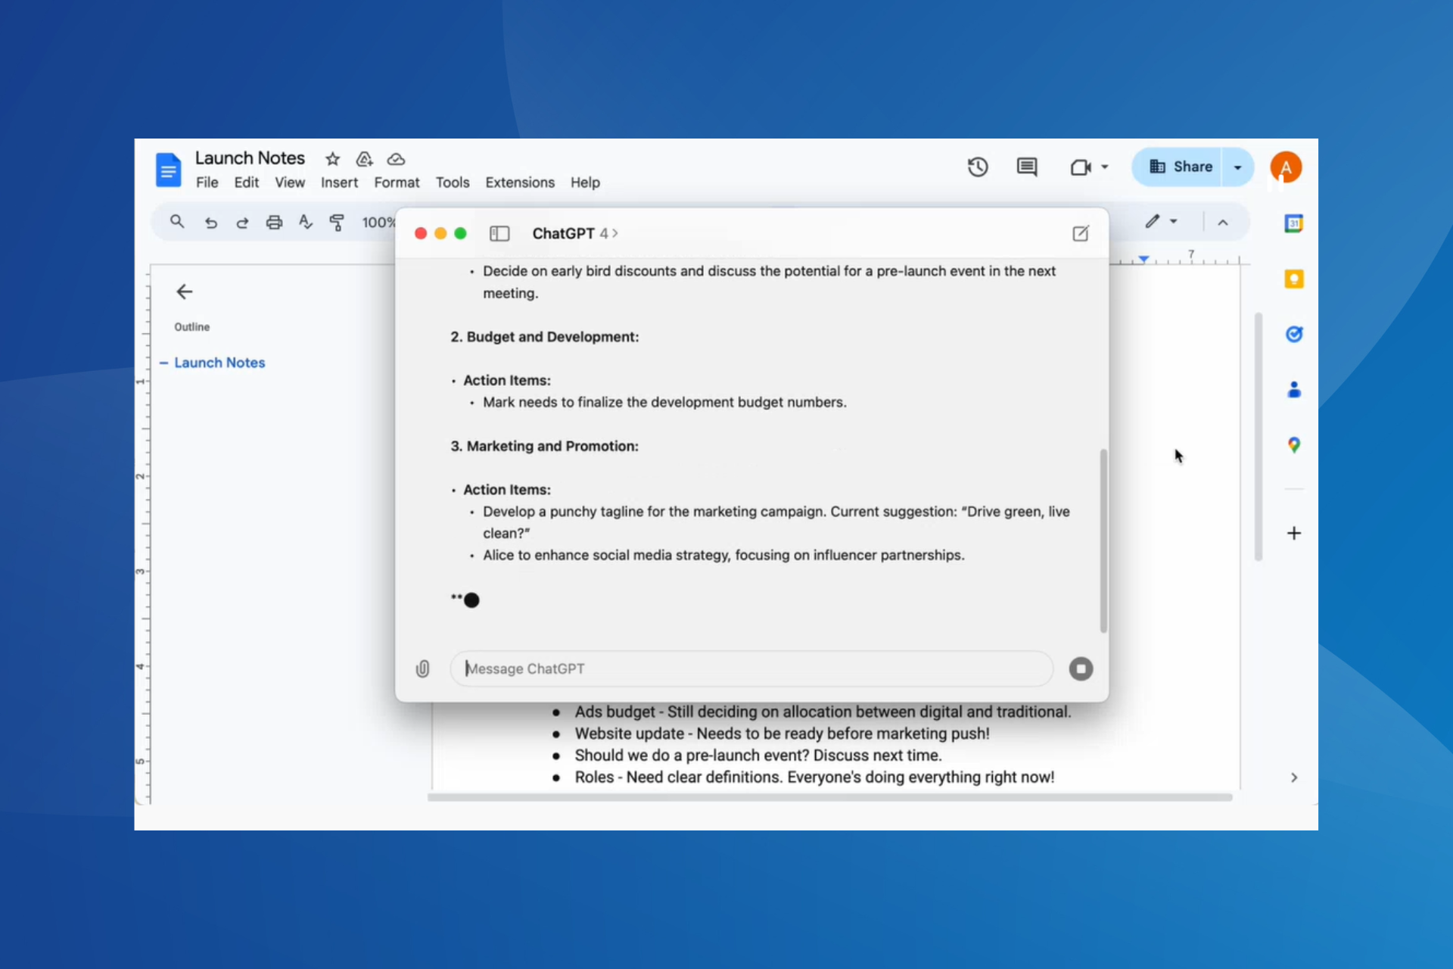The height and width of the screenshot is (969, 1453).
Task: Toggle the ChatGPT sidebar icon
Action: pyautogui.click(x=499, y=233)
